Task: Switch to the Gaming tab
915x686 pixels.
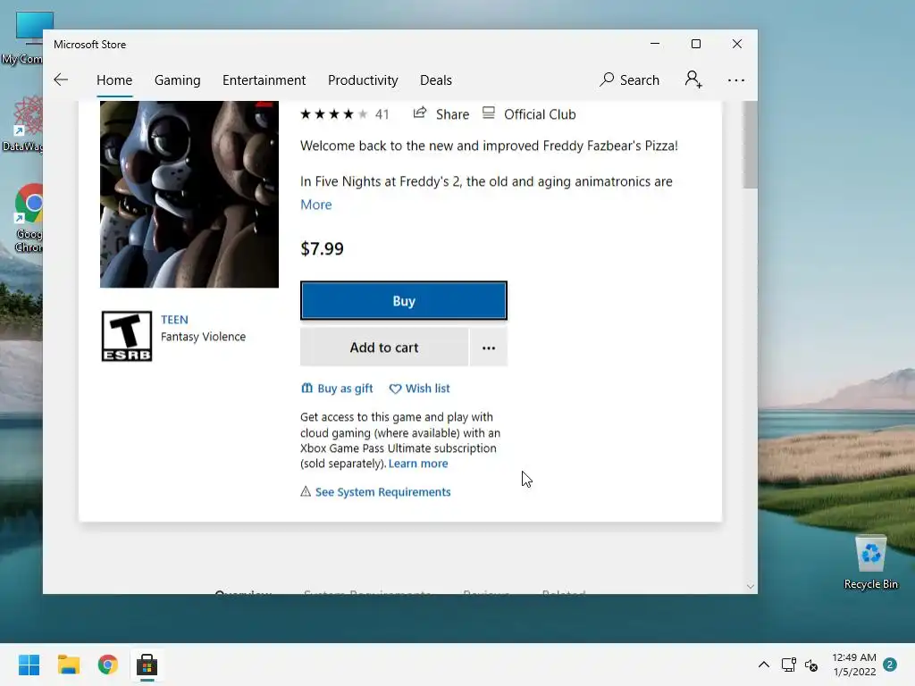Action: (x=178, y=79)
